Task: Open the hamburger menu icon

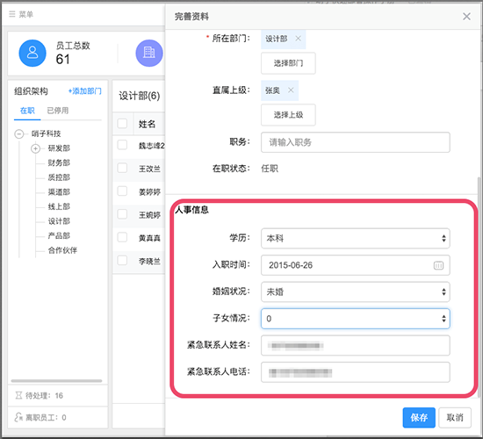Action: [11, 14]
